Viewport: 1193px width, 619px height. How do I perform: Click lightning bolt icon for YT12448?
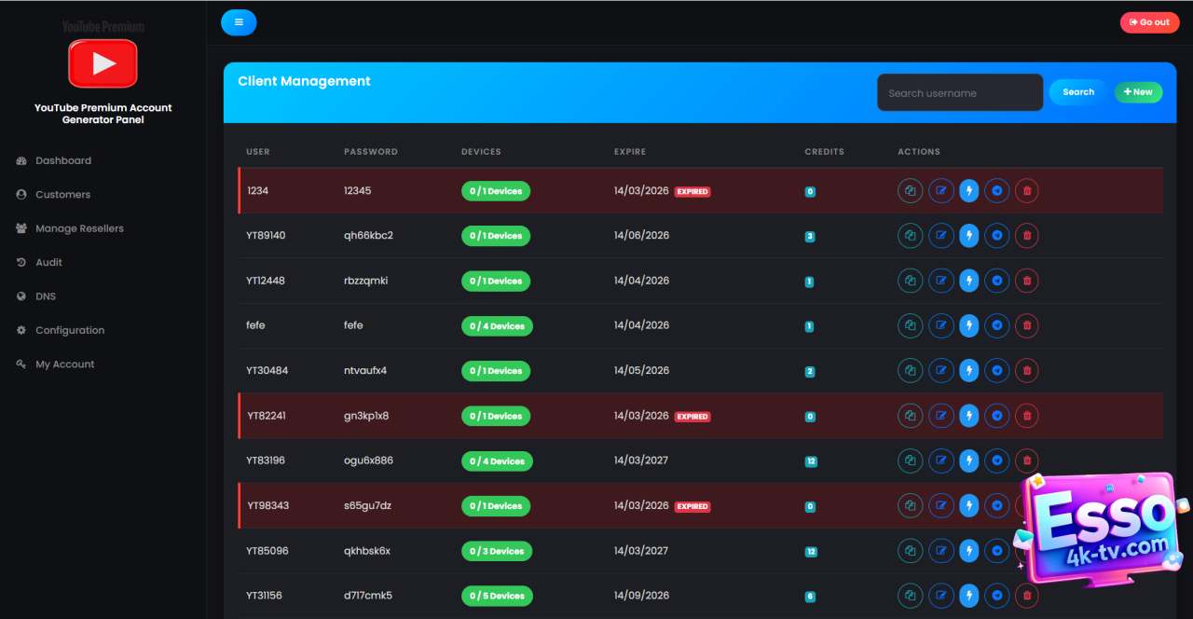[x=969, y=281]
